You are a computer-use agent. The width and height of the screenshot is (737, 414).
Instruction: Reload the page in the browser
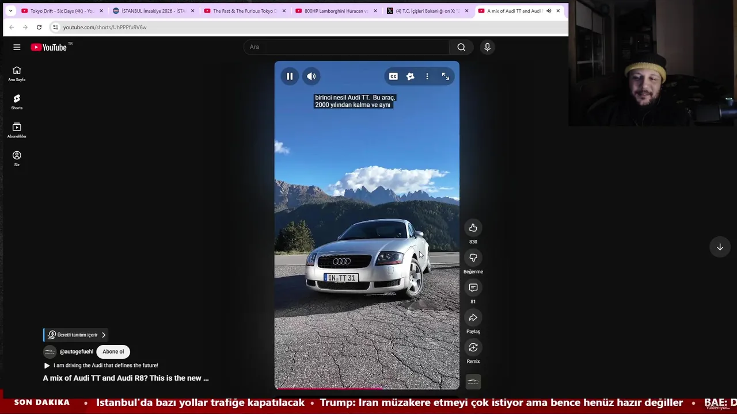pos(39,27)
